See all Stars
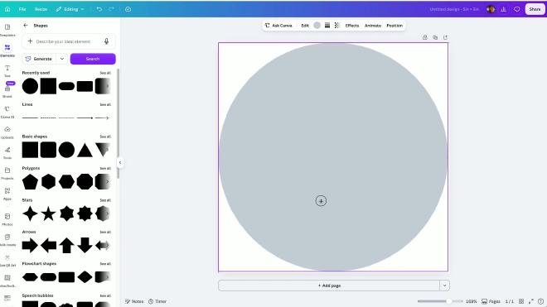 pyautogui.click(x=105, y=200)
